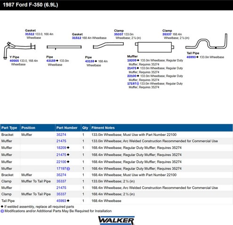Click modification icon next to 17197 in table

click(x=68, y=169)
